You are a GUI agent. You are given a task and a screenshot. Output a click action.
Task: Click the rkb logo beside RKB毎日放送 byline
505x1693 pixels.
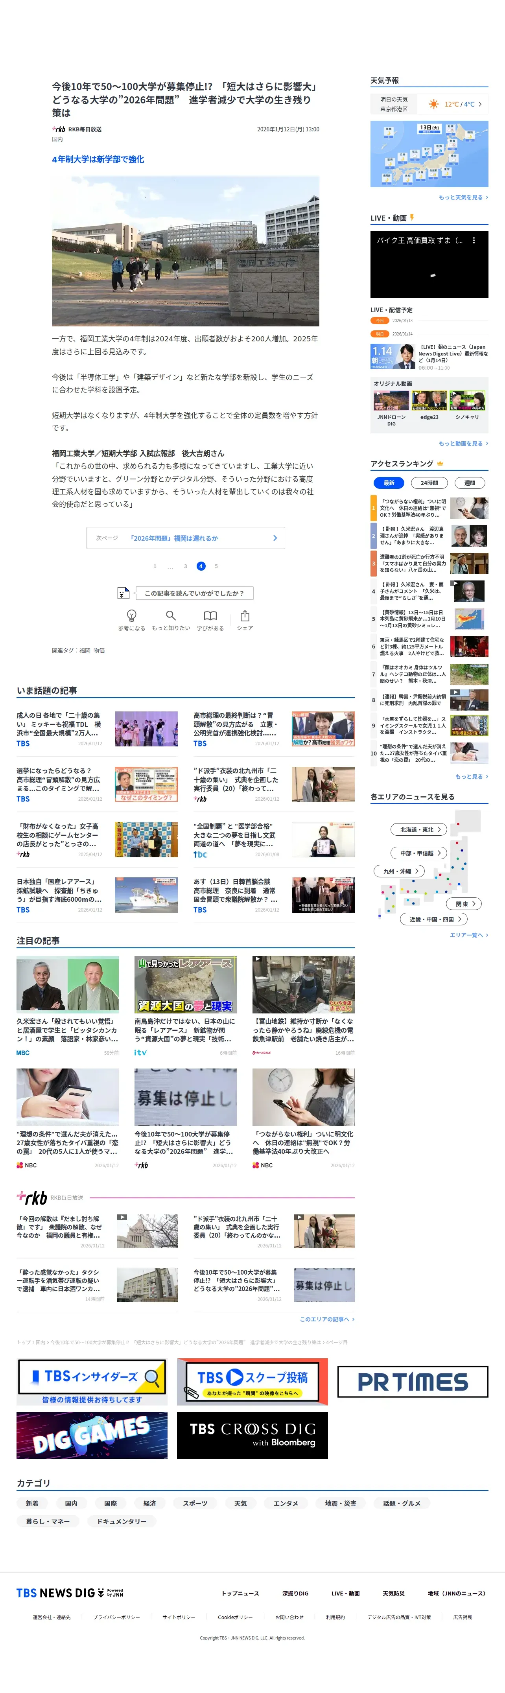[59, 129]
